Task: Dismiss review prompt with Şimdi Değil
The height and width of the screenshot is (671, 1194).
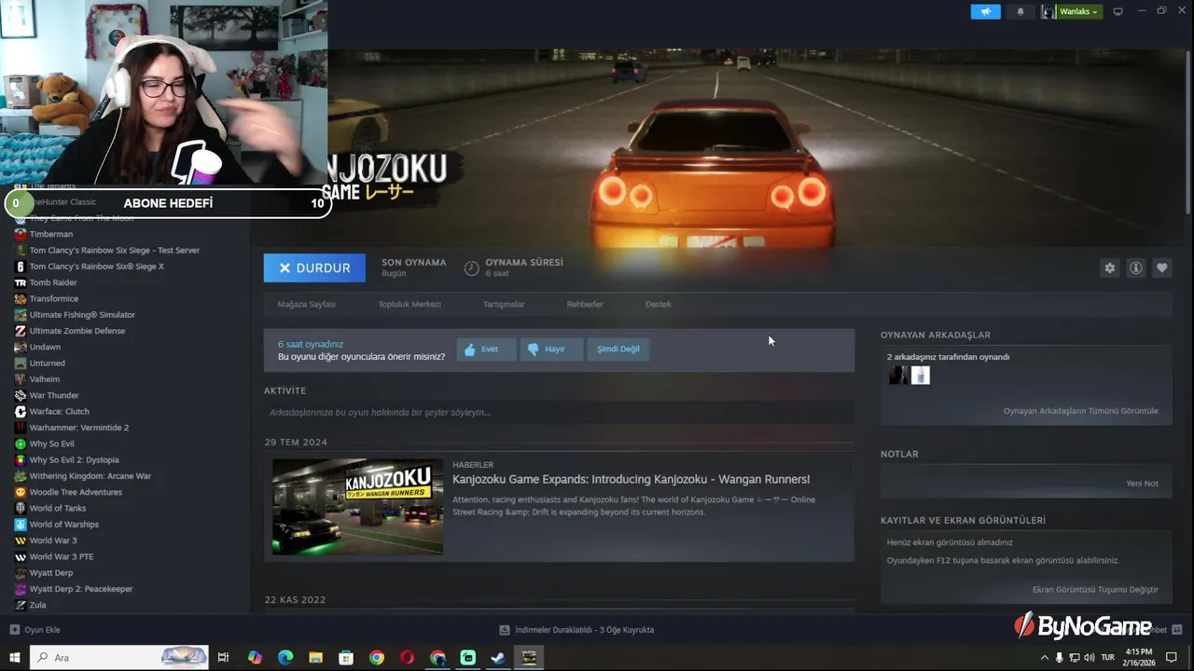Action: pos(618,349)
